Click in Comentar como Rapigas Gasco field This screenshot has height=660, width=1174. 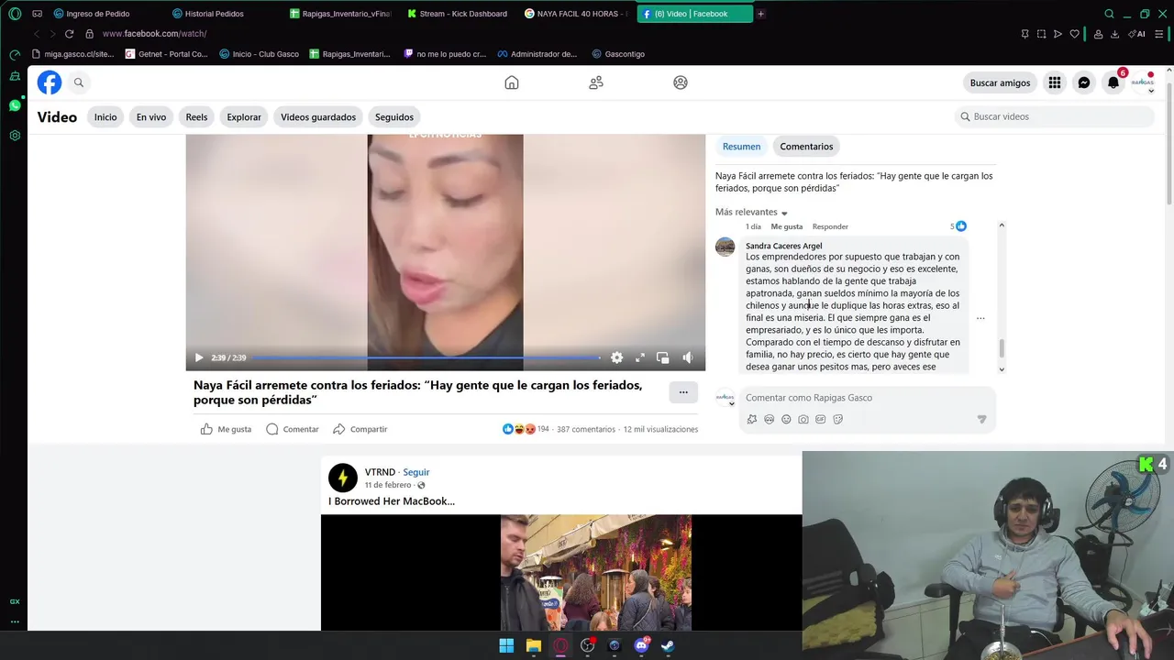(x=867, y=398)
